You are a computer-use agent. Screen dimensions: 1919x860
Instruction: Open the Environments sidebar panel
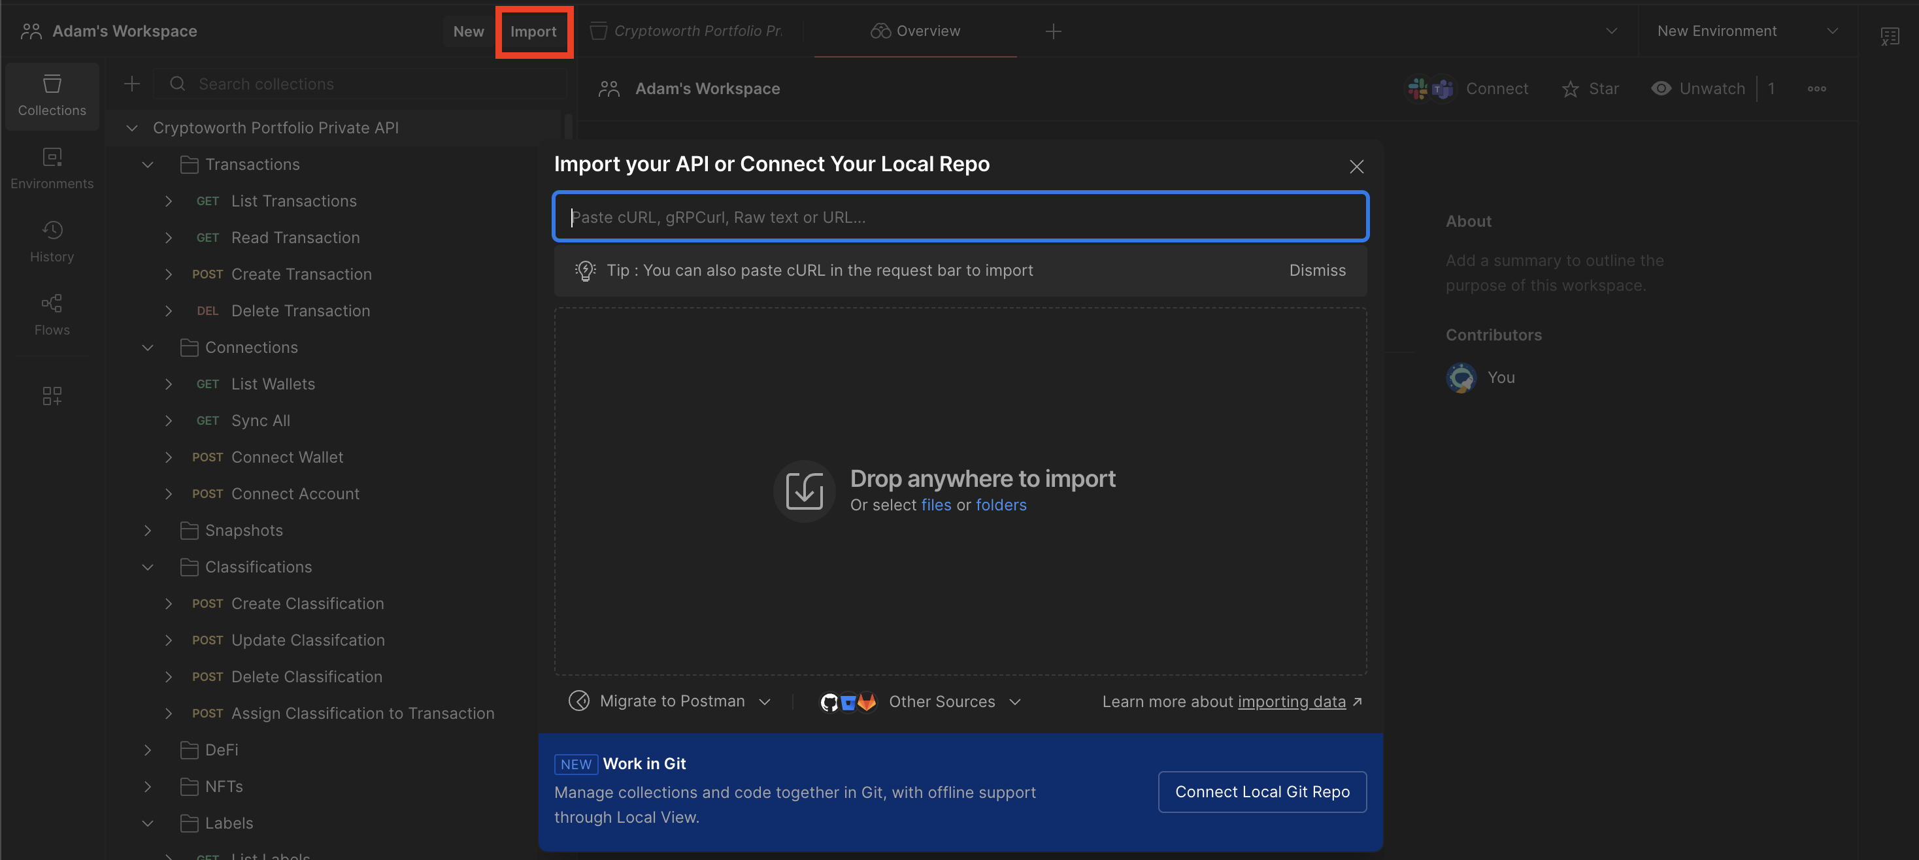click(x=52, y=169)
